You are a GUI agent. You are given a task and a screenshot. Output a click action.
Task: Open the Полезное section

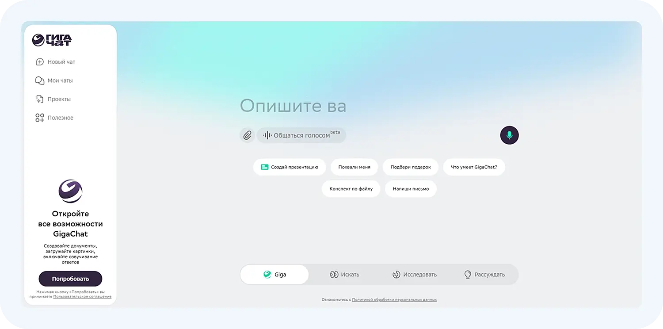39,117
